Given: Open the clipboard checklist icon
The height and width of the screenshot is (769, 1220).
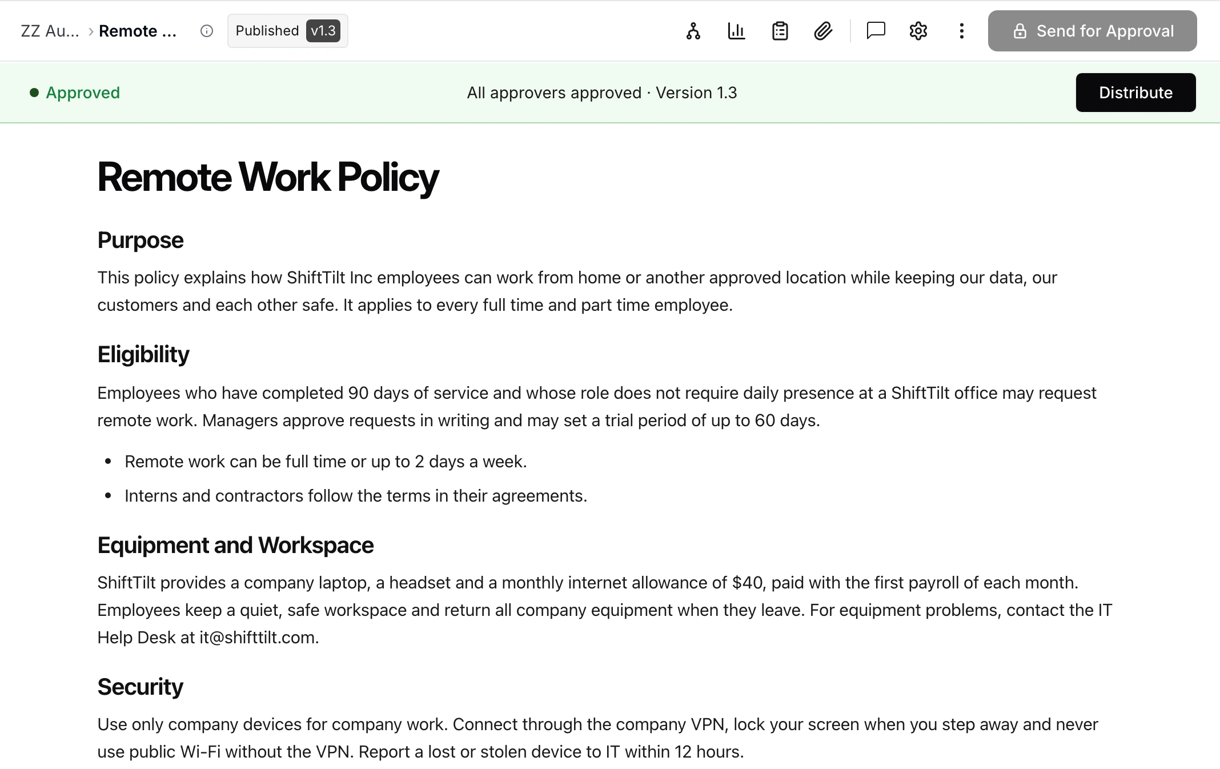Looking at the screenshot, I should point(780,31).
